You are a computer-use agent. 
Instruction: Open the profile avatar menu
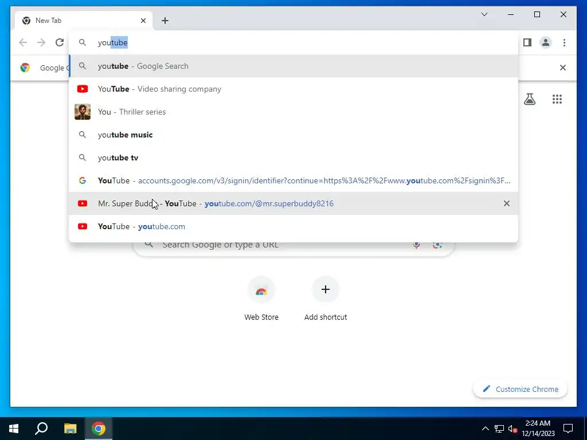(x=546, y=42)
